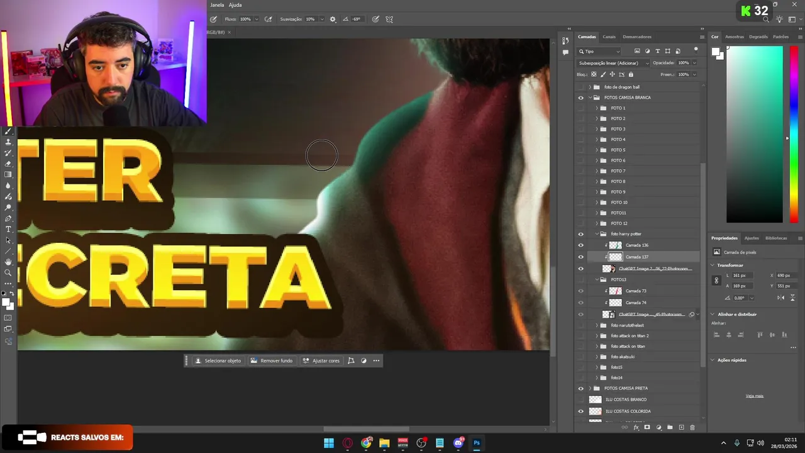The width and height of the screenshot is (805, 453).
Task: Create new layer plus icon
Action: (681, 427)
